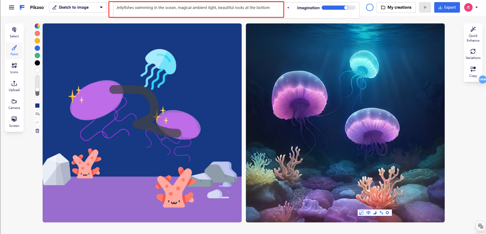Undo the last paint stroke
This screenshot has width=486, height=234.
click(x=37, y=114)
